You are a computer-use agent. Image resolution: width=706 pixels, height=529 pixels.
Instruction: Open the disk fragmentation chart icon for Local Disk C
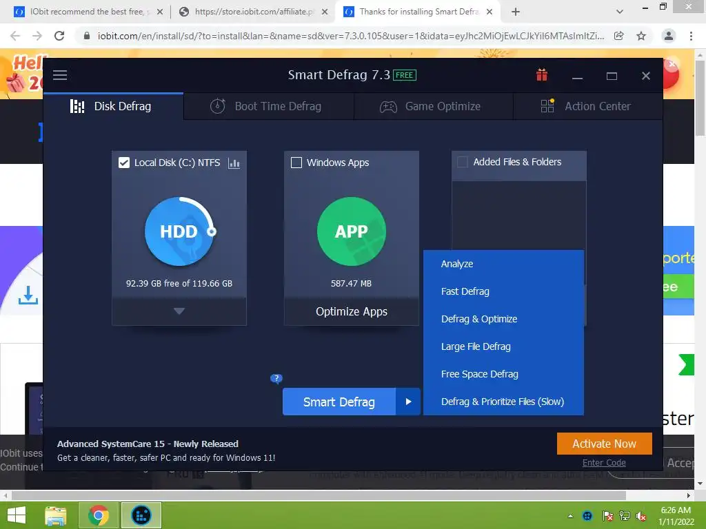(x=234, y=163)
